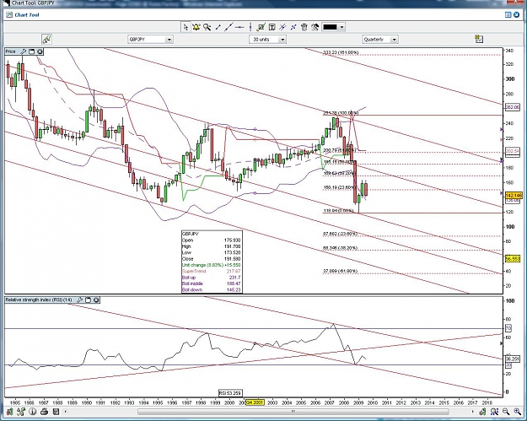Pick the extended trend line drawing tool
The width and height of the screenshot is (527, 421).
(x=229, y=27)
